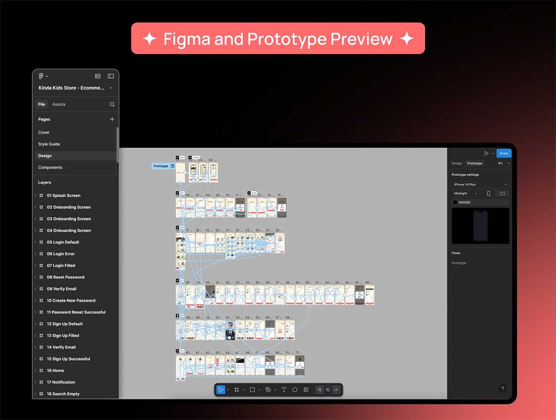Click the search icon in File panel
The image size is (556, 420).
pos(112,104)
